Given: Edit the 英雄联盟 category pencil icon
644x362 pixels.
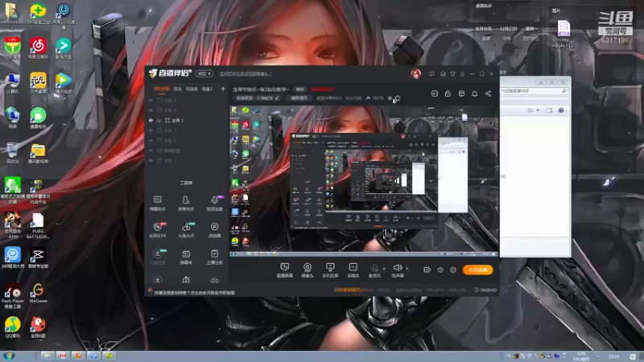Looking at the screenshot, I should coord(277,98).
